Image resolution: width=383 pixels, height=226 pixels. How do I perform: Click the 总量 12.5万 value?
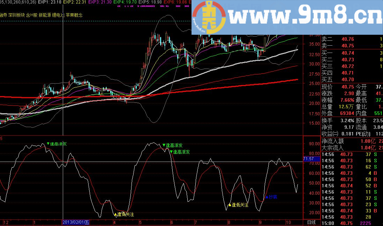tap(346, 107)
